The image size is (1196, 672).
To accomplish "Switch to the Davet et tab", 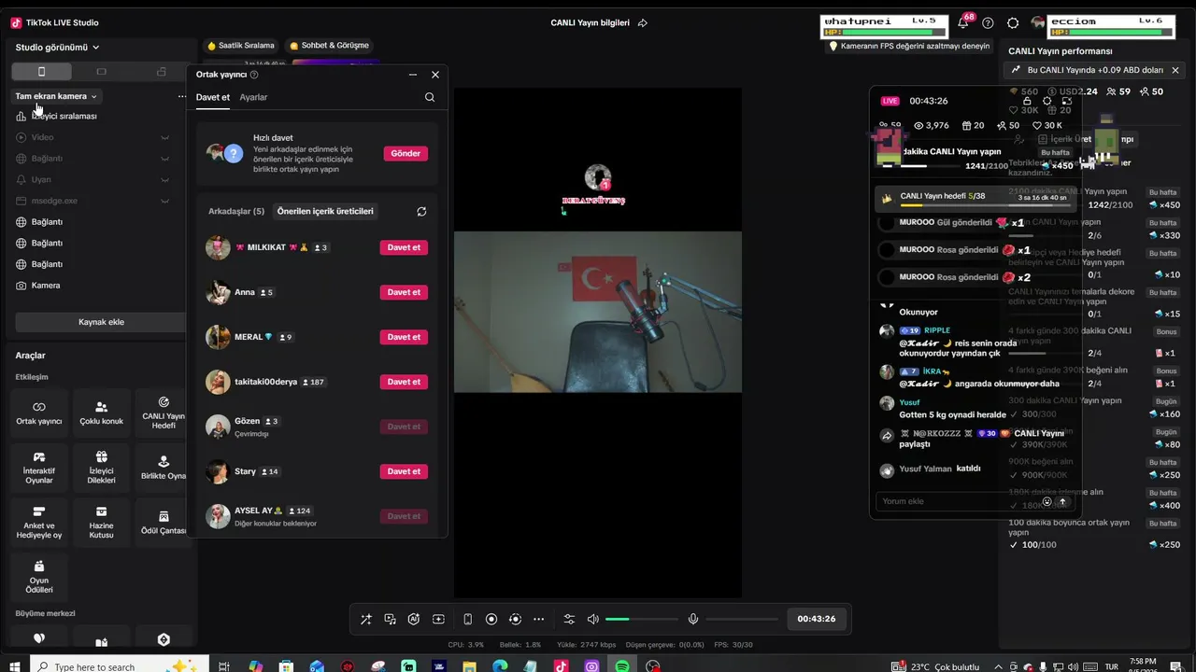I will (213, 97).
